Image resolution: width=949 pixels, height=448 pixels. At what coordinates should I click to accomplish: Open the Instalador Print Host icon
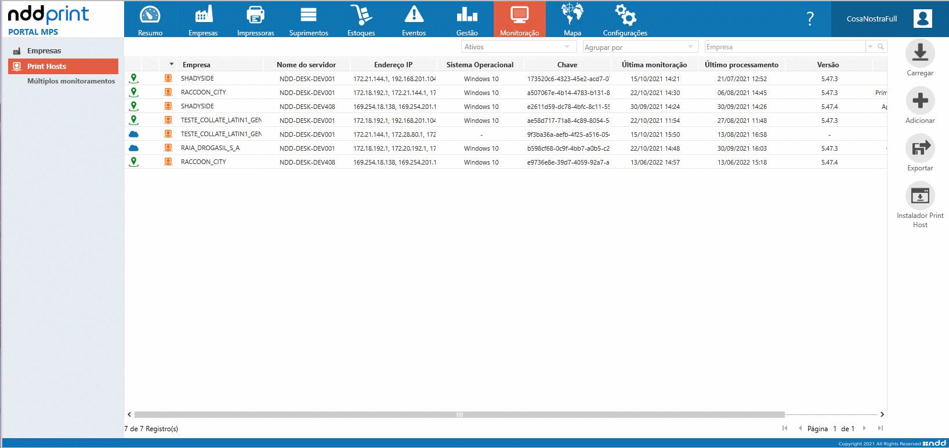click(x=919, y=196)
